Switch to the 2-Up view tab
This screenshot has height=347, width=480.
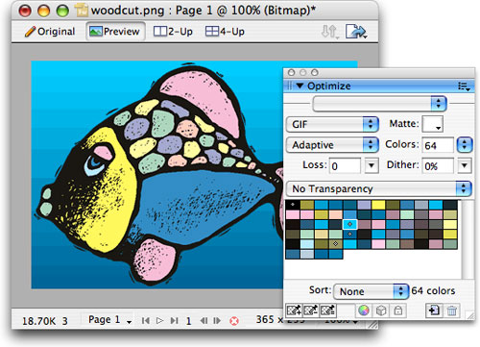coord(173,32)
